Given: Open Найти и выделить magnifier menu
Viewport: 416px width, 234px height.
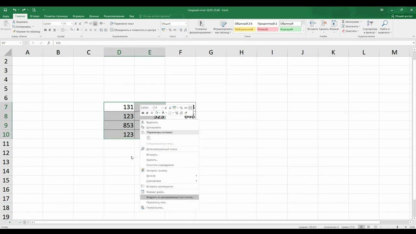Looking at the screenshot, I should [x=384, y=27].
